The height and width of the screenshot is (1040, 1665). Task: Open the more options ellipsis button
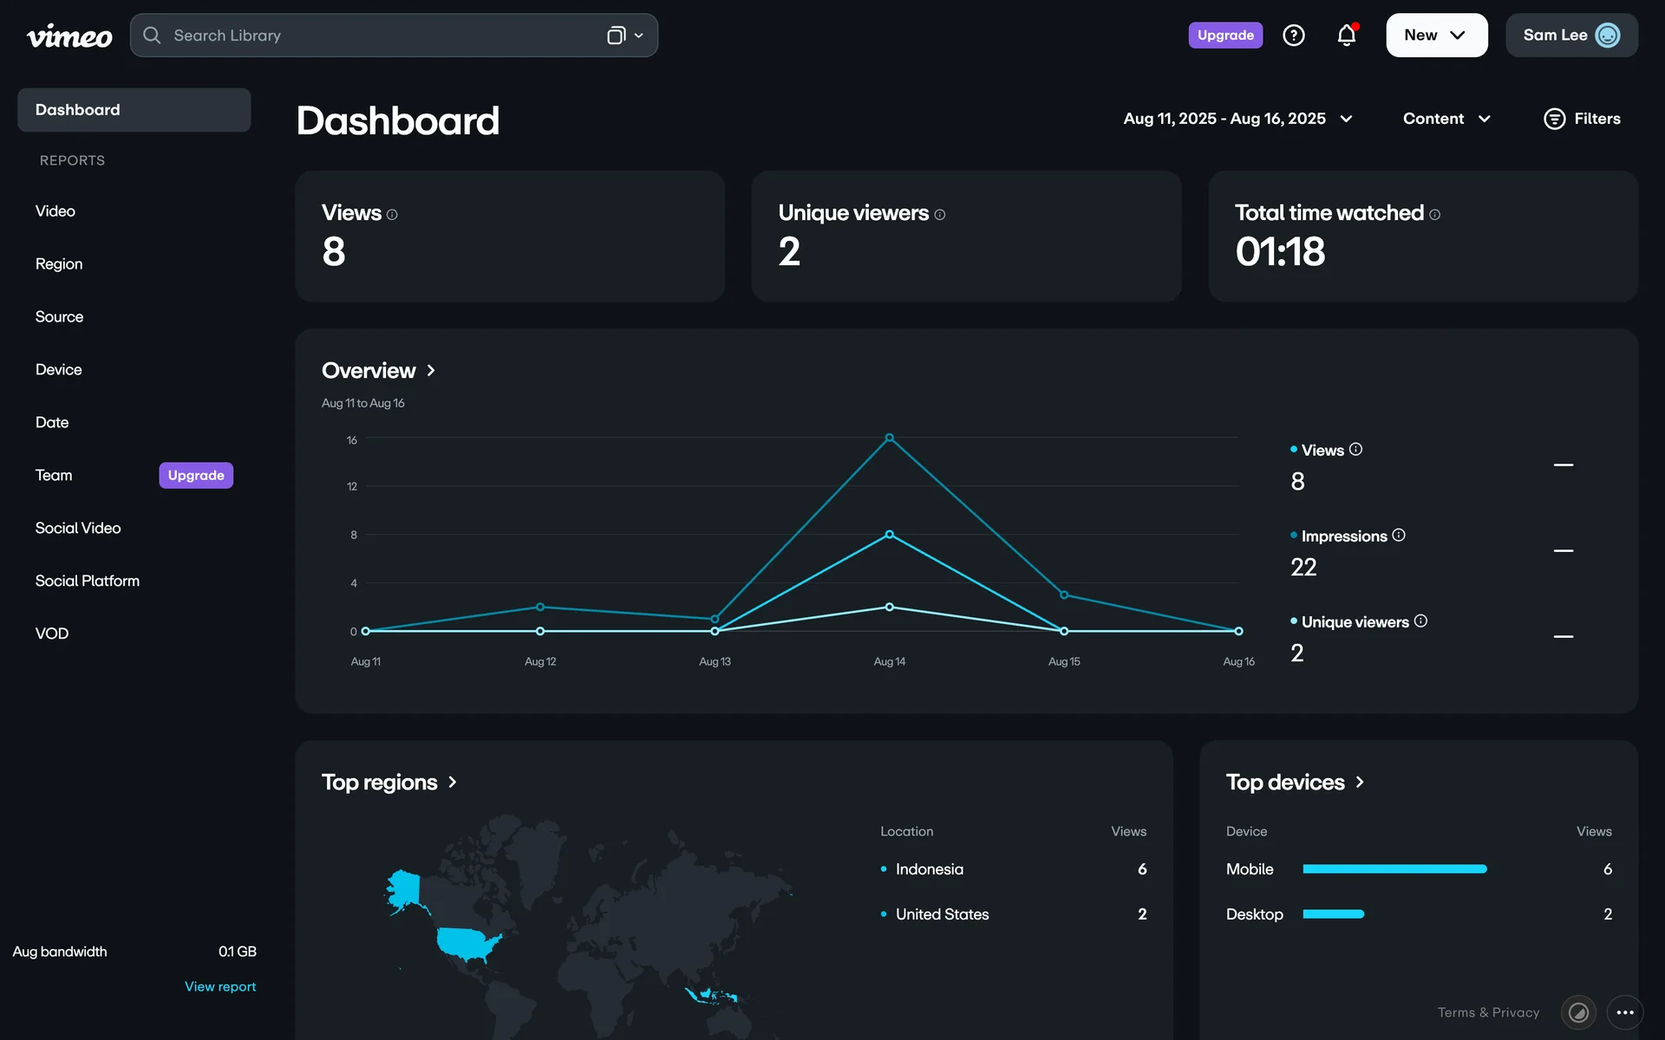click(x=1624, y=1012)
